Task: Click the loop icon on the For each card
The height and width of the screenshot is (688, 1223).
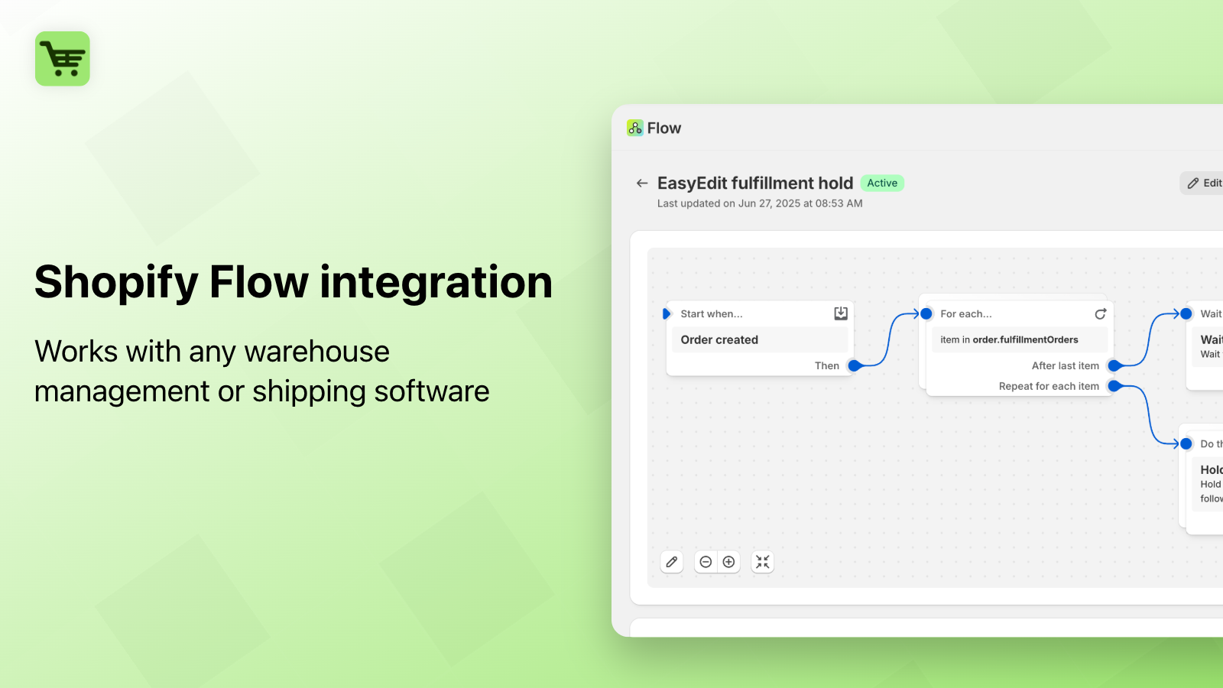Action: click(x=1100, y=313)
